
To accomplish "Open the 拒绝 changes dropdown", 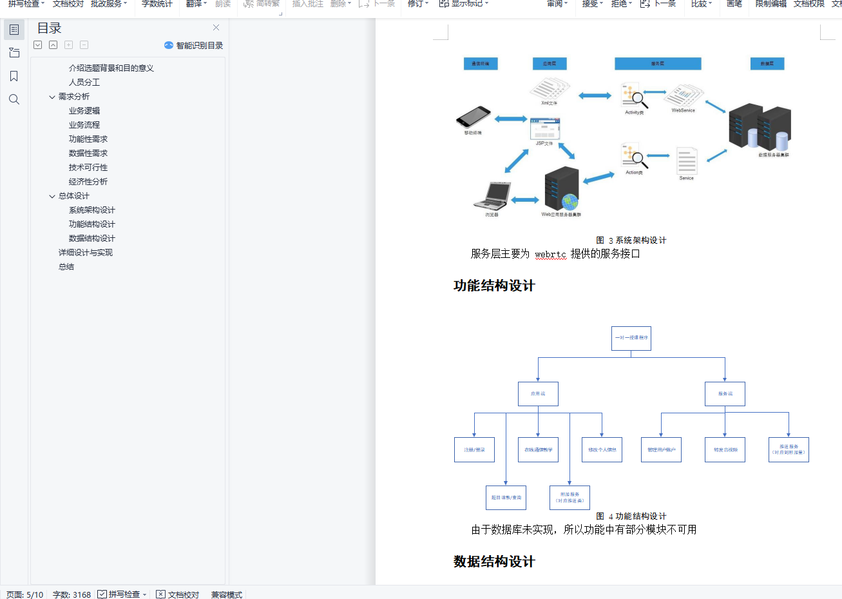I will click(x=622, y=4).
